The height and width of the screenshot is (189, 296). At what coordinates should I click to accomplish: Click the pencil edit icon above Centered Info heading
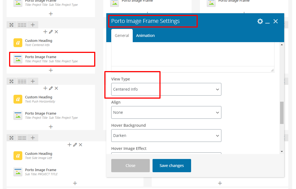tap(51, 32)
